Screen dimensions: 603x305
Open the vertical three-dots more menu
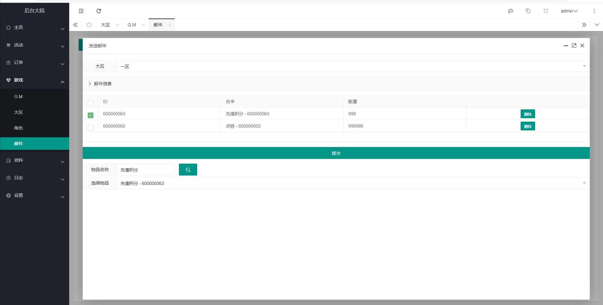[594, 11]
